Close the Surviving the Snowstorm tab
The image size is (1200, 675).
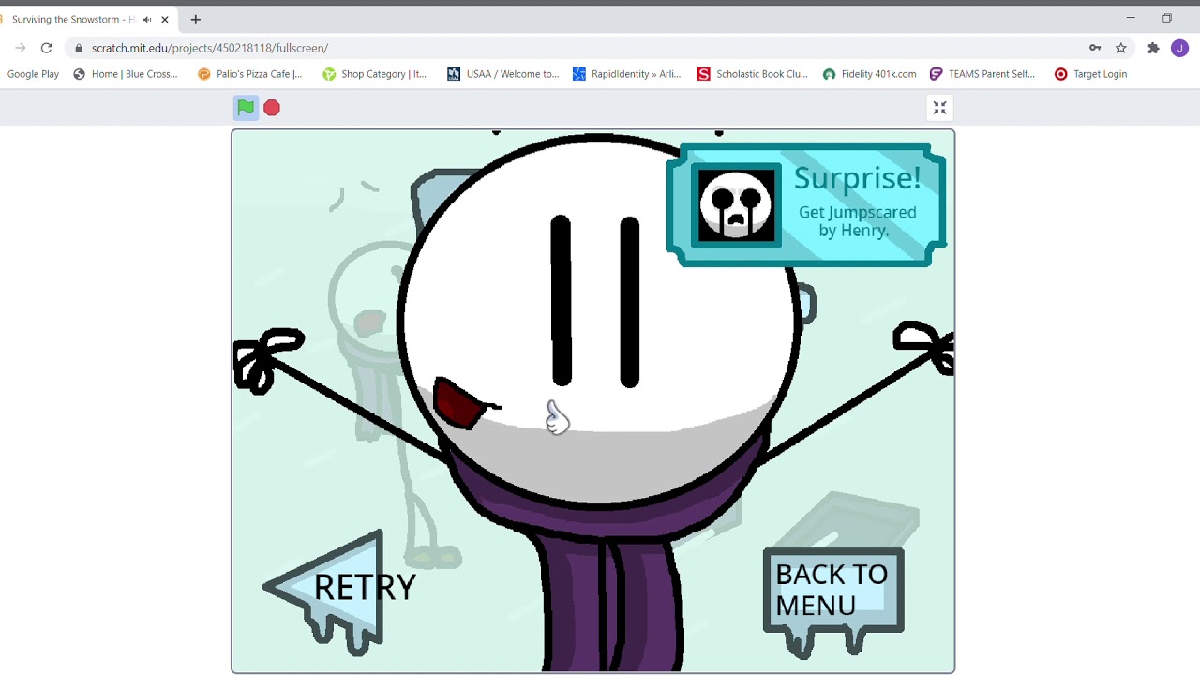coord(165,20)
